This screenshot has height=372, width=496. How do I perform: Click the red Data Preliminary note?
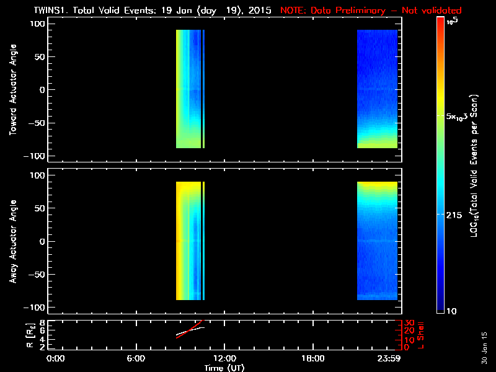[371, 11]
